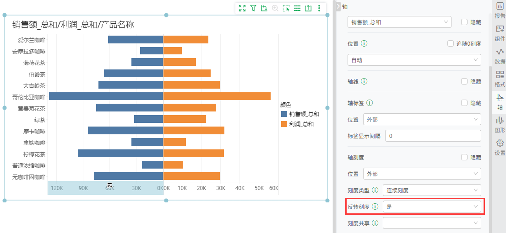Click the 摩卡咖啡 category label
Screen dimensions: 506x233
34,132
